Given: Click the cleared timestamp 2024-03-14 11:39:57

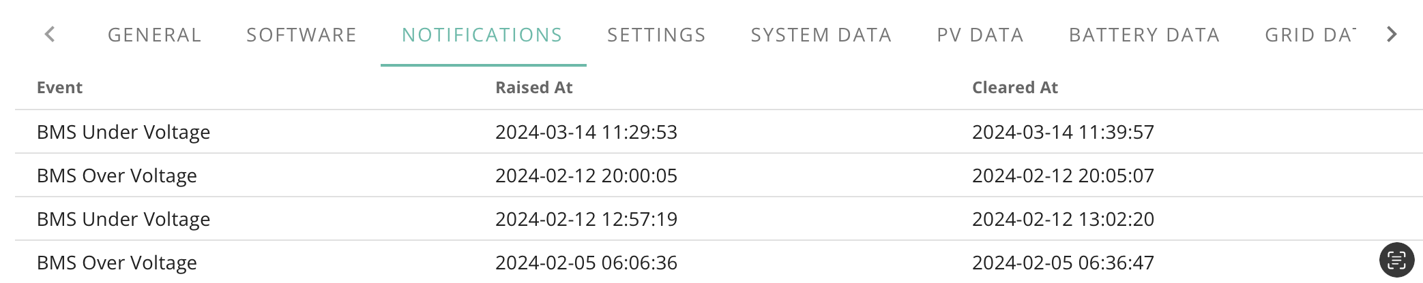Looking at the screenshot, I should 1063,132.
